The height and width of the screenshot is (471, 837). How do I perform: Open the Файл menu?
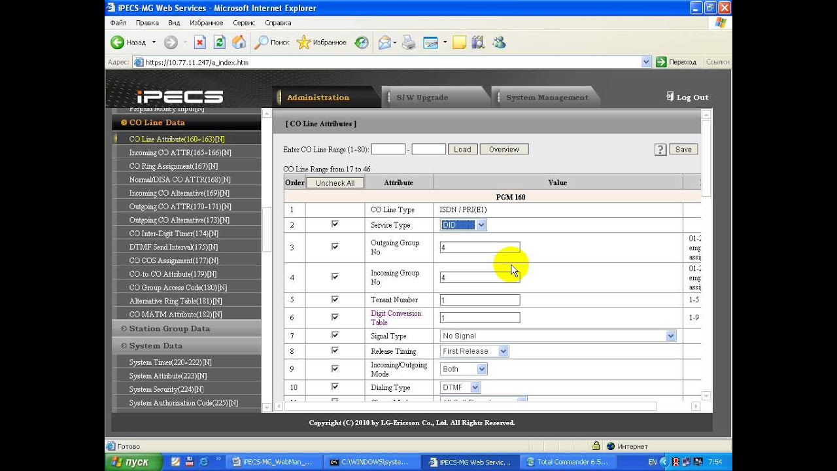tap(118, 22)
